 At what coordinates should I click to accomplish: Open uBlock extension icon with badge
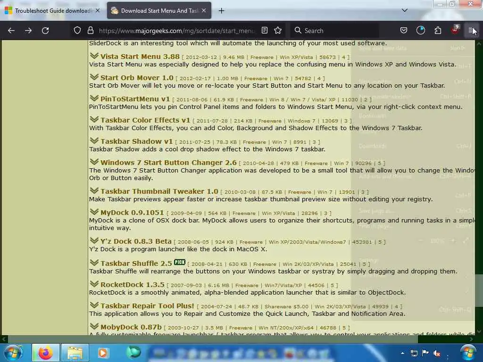pos(455,30)
